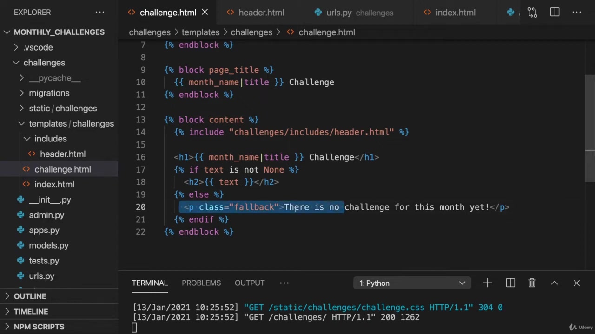Screen dimensions: 595x334
Task: Open Explorer views ellipsis menu
Action: pyautogui.click(x=100, y=13)
